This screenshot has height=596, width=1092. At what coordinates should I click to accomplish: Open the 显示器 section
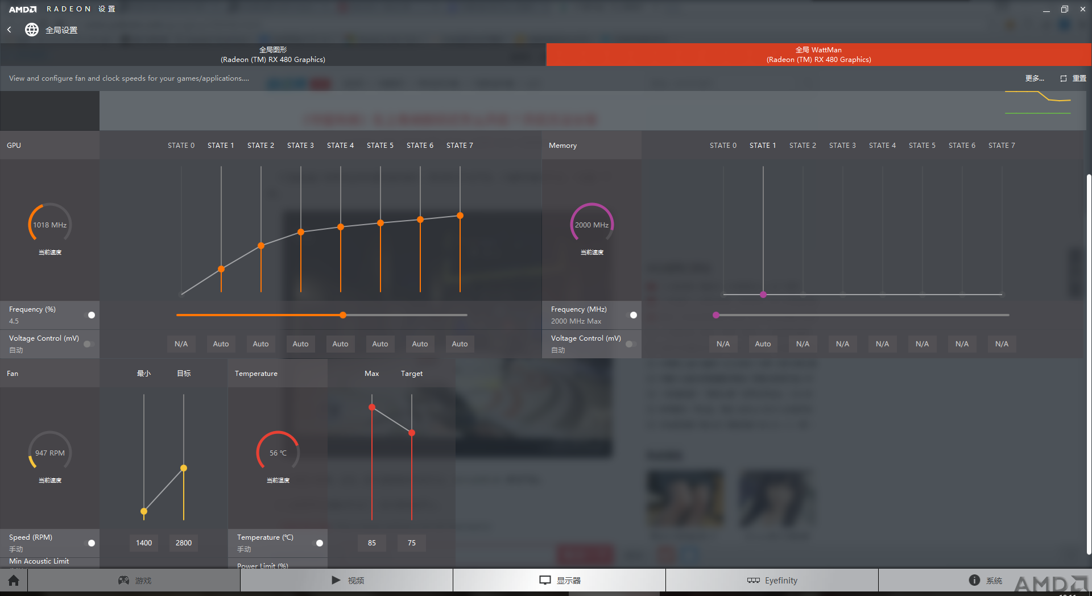[560, 580]
